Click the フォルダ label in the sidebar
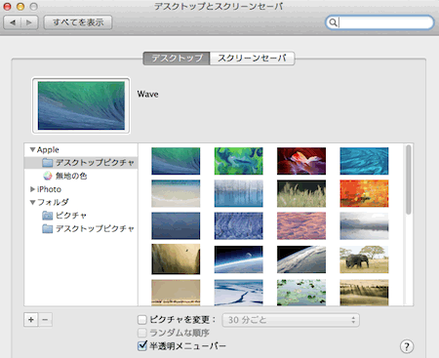Screen dimensions: 439x358 click(x=53, y=202)
